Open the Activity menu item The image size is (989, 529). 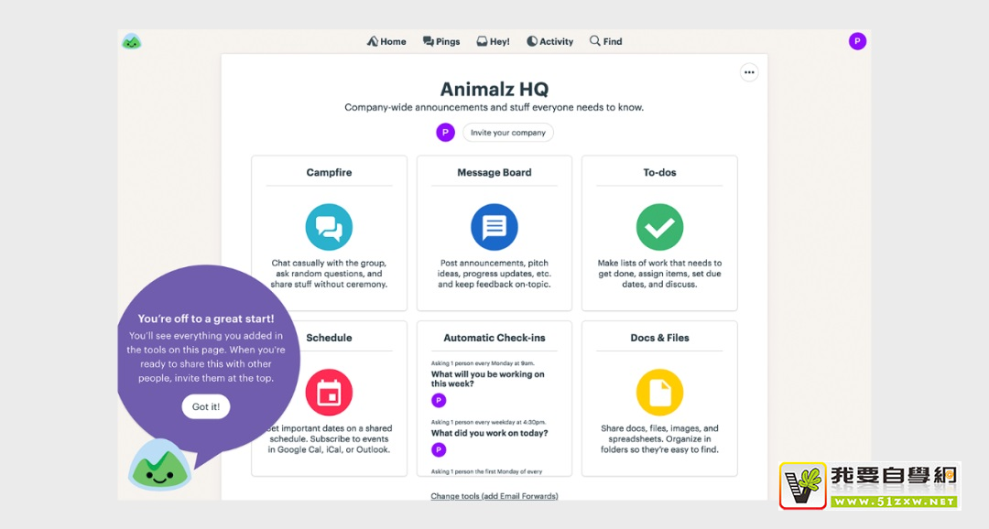click(550, 41)
